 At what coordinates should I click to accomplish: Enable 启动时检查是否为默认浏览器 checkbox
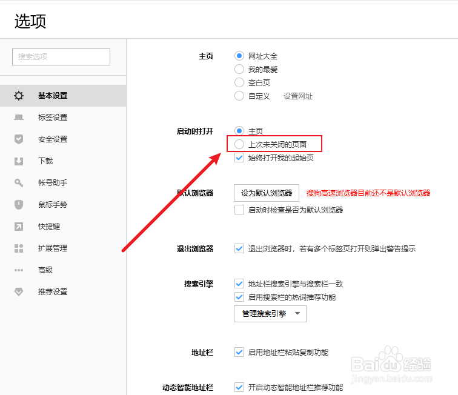click(239, 210)
